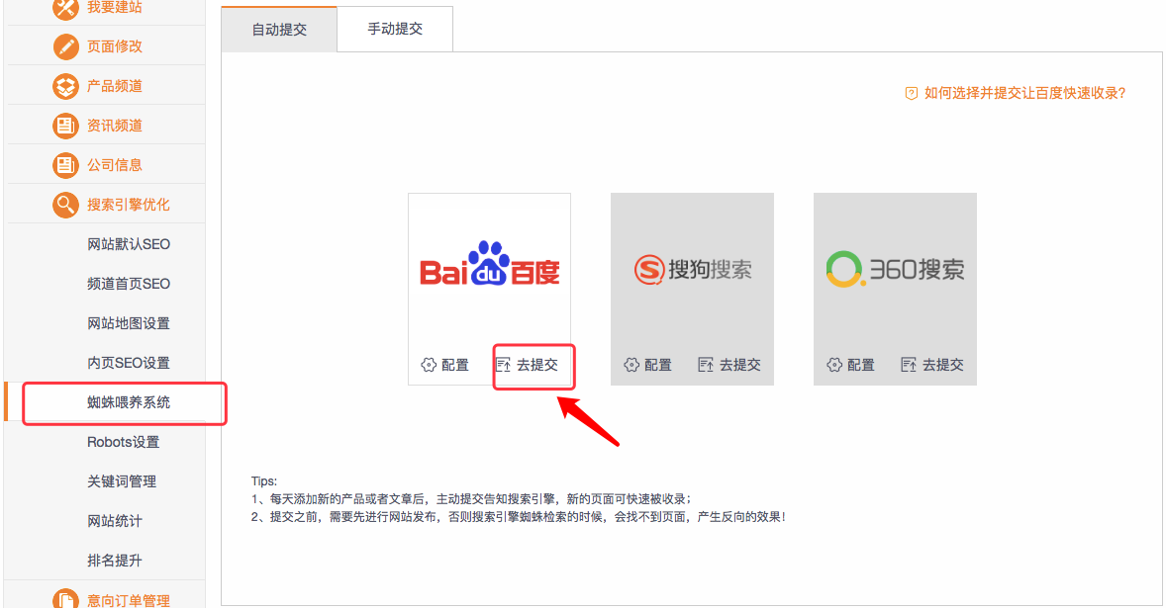Switch to the 手动提交 tab

click(395, 29)
